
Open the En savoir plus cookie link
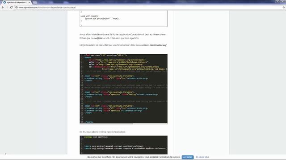202,157
